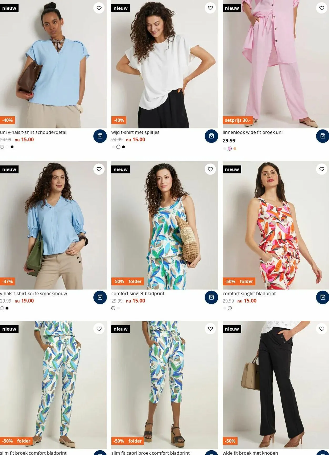Open comfort singlet bladprint blue product link
The height and width of the screenshot is (455, 329).
[138, 293]
